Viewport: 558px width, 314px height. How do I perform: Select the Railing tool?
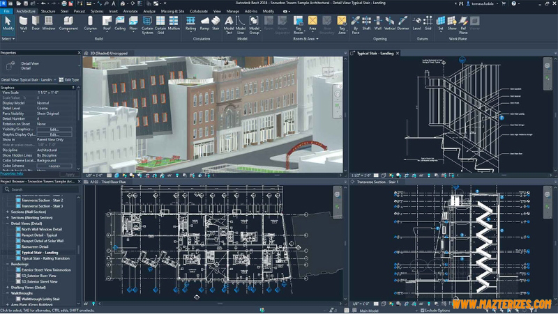[190, 24]
